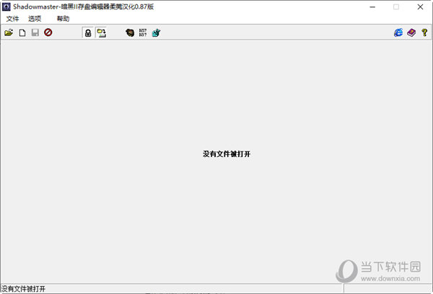Open the Internet Explorer web link icon
Viewport: 433px width, 294px height.
pyautogui.click(x=398, y=33)
